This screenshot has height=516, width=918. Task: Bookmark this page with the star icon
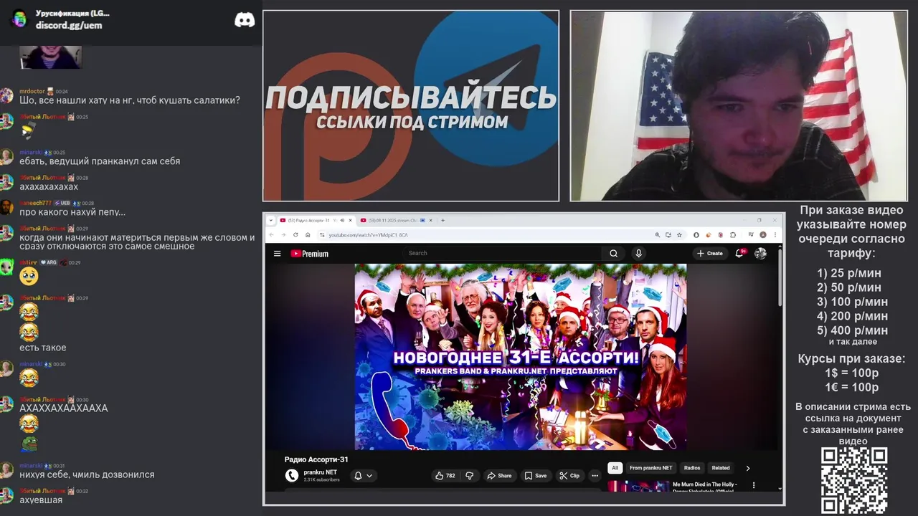click(679, 235)
